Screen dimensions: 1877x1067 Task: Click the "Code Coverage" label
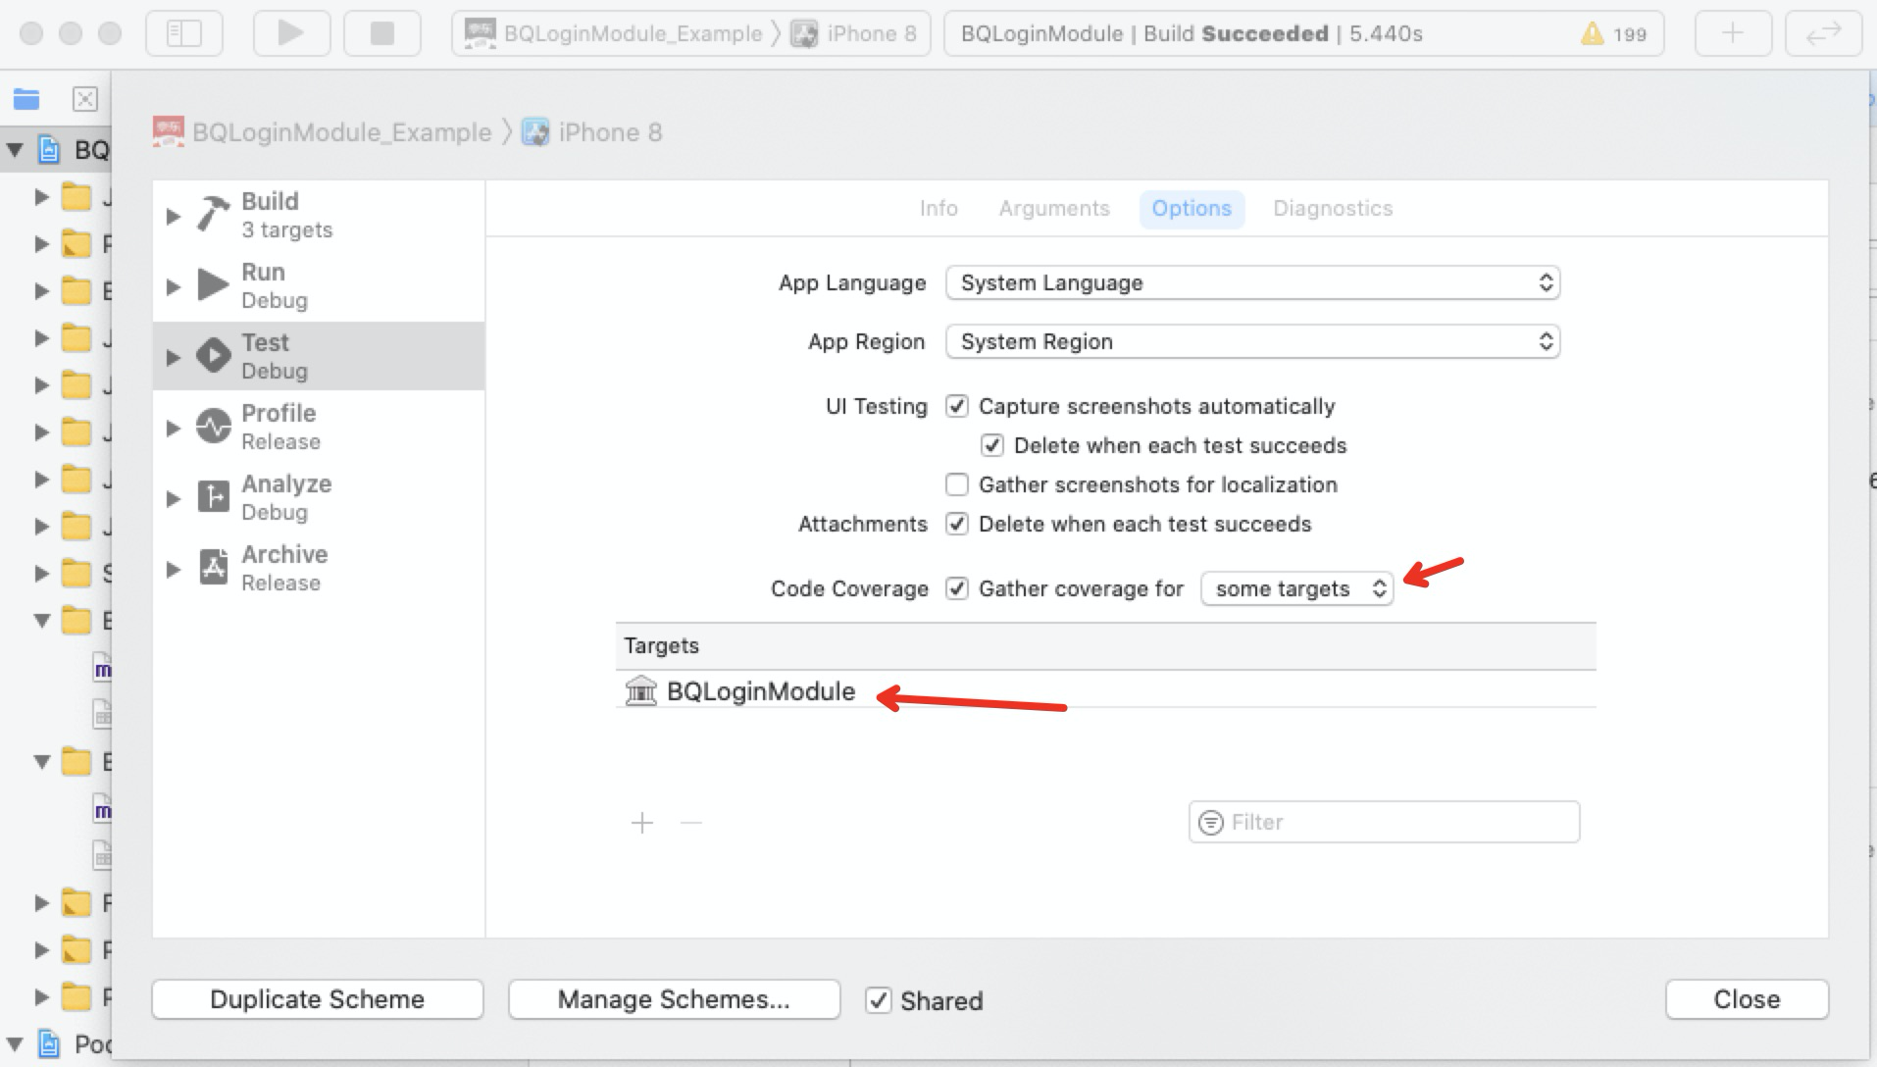[x=849, y=588]
